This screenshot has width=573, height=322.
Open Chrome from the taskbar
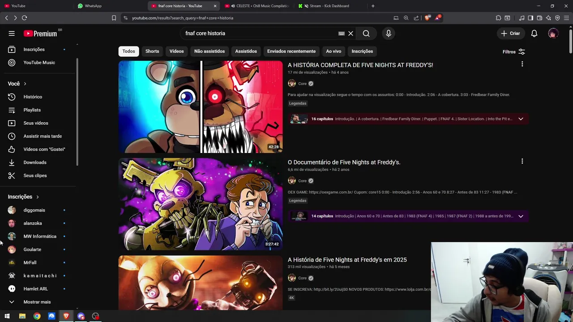click(37, 316)
